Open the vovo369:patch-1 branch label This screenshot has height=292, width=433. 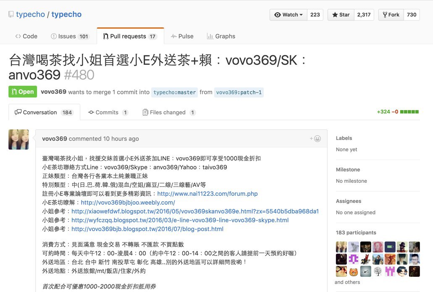pos(239,92)
